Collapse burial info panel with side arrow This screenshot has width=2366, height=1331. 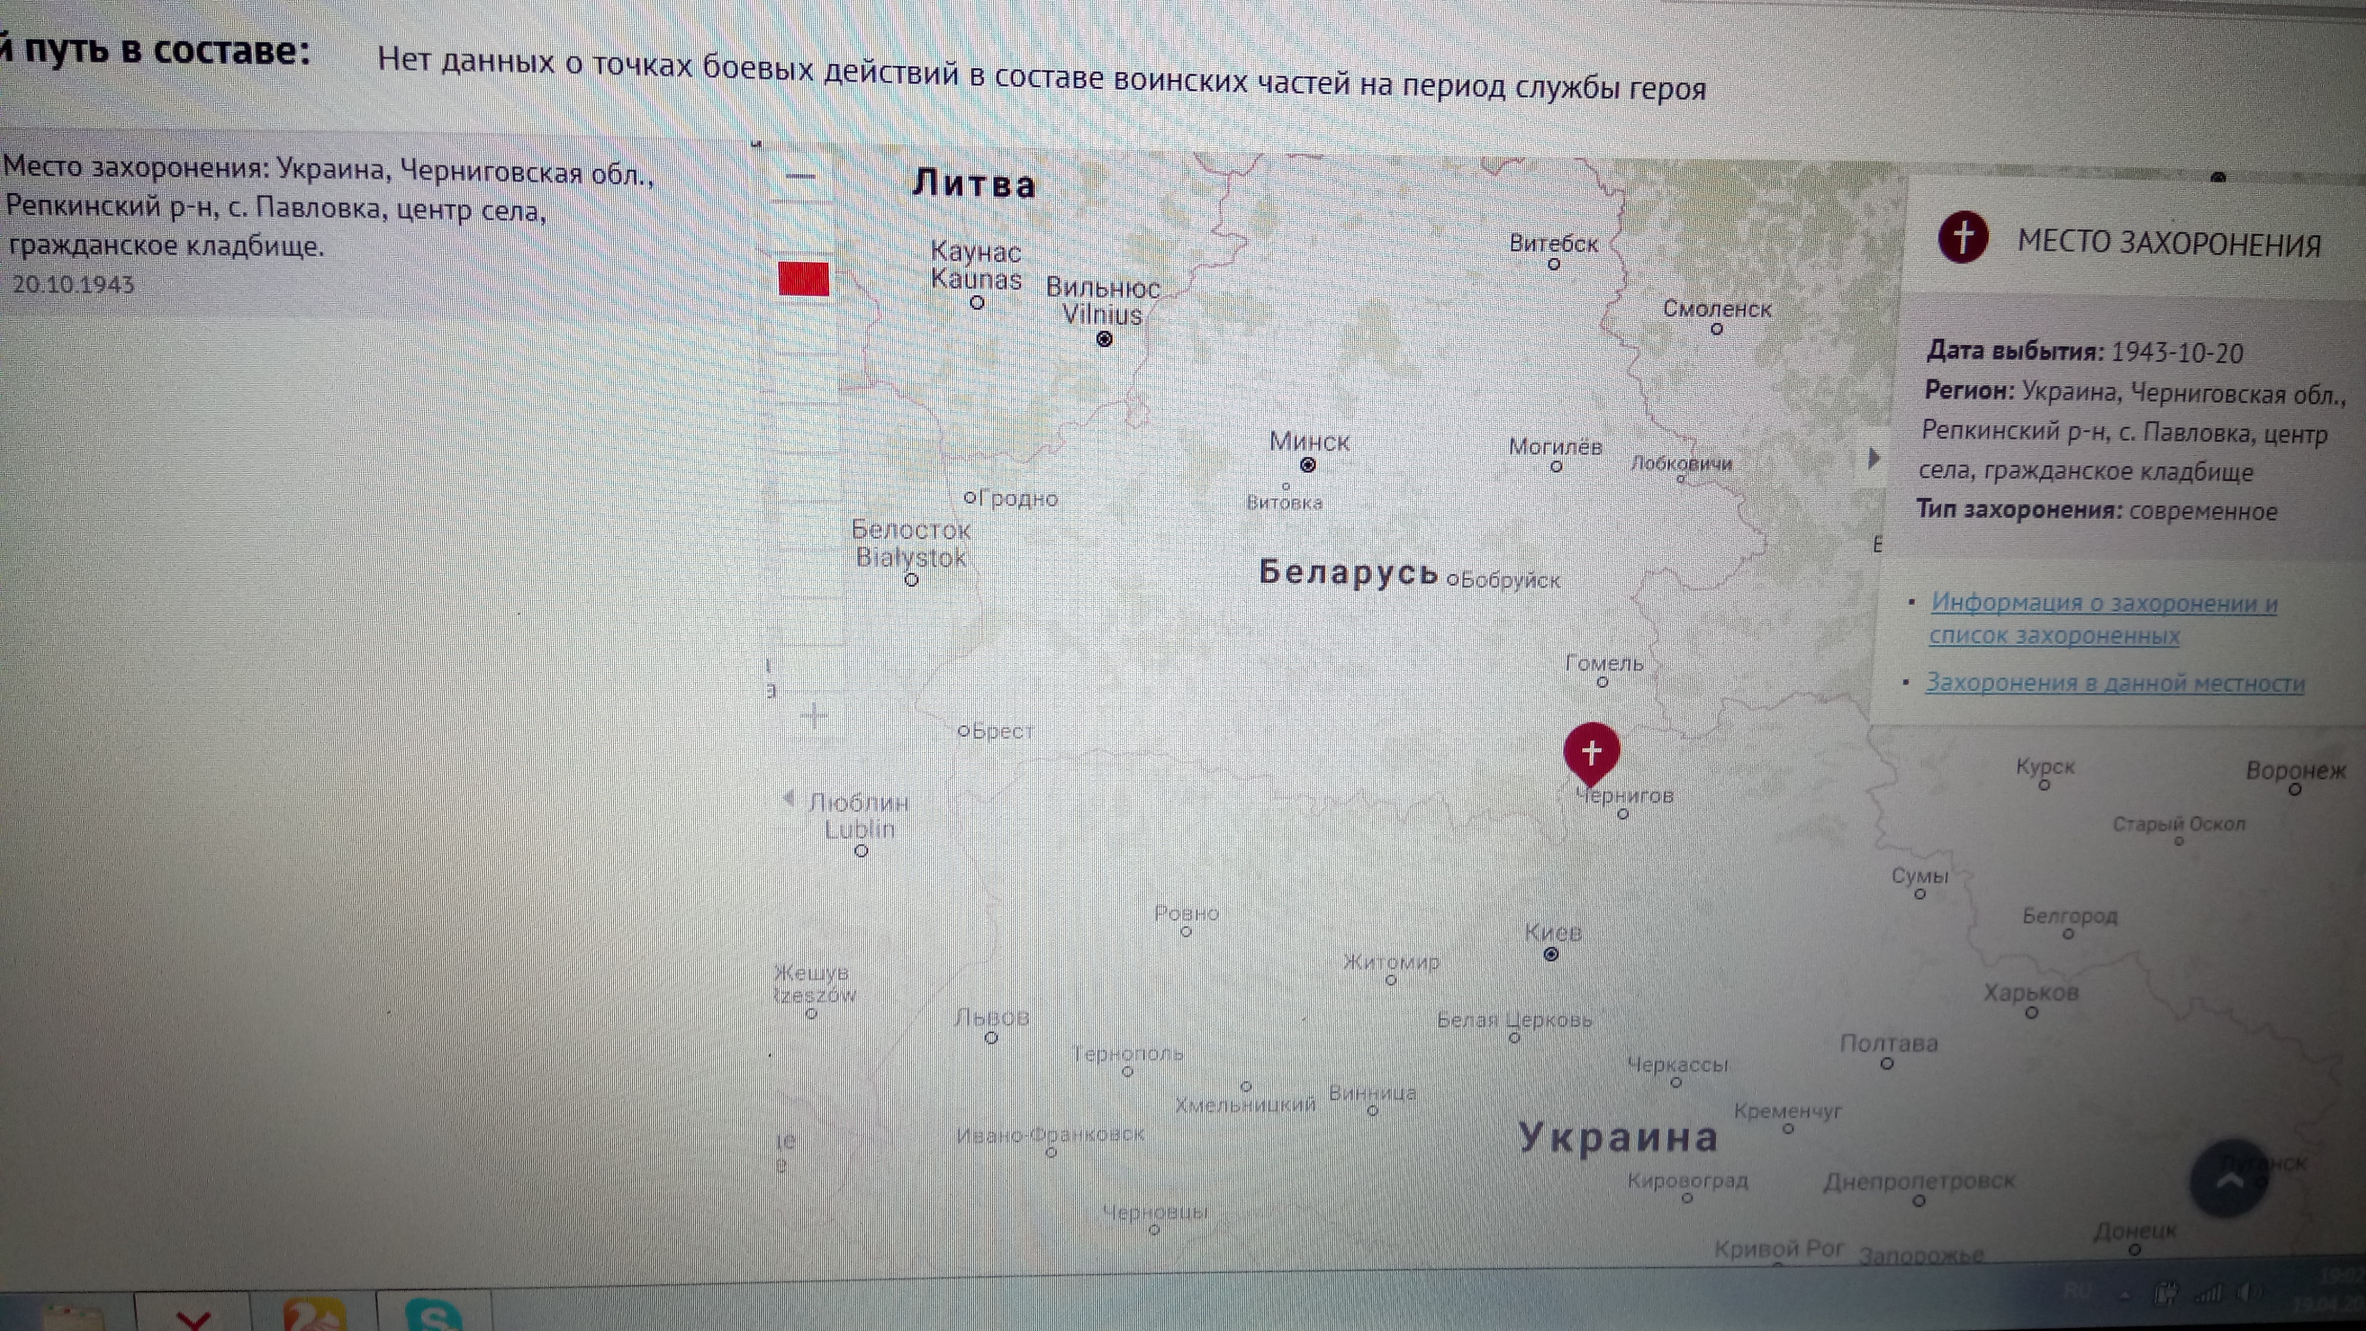[x=1874, y=458]
